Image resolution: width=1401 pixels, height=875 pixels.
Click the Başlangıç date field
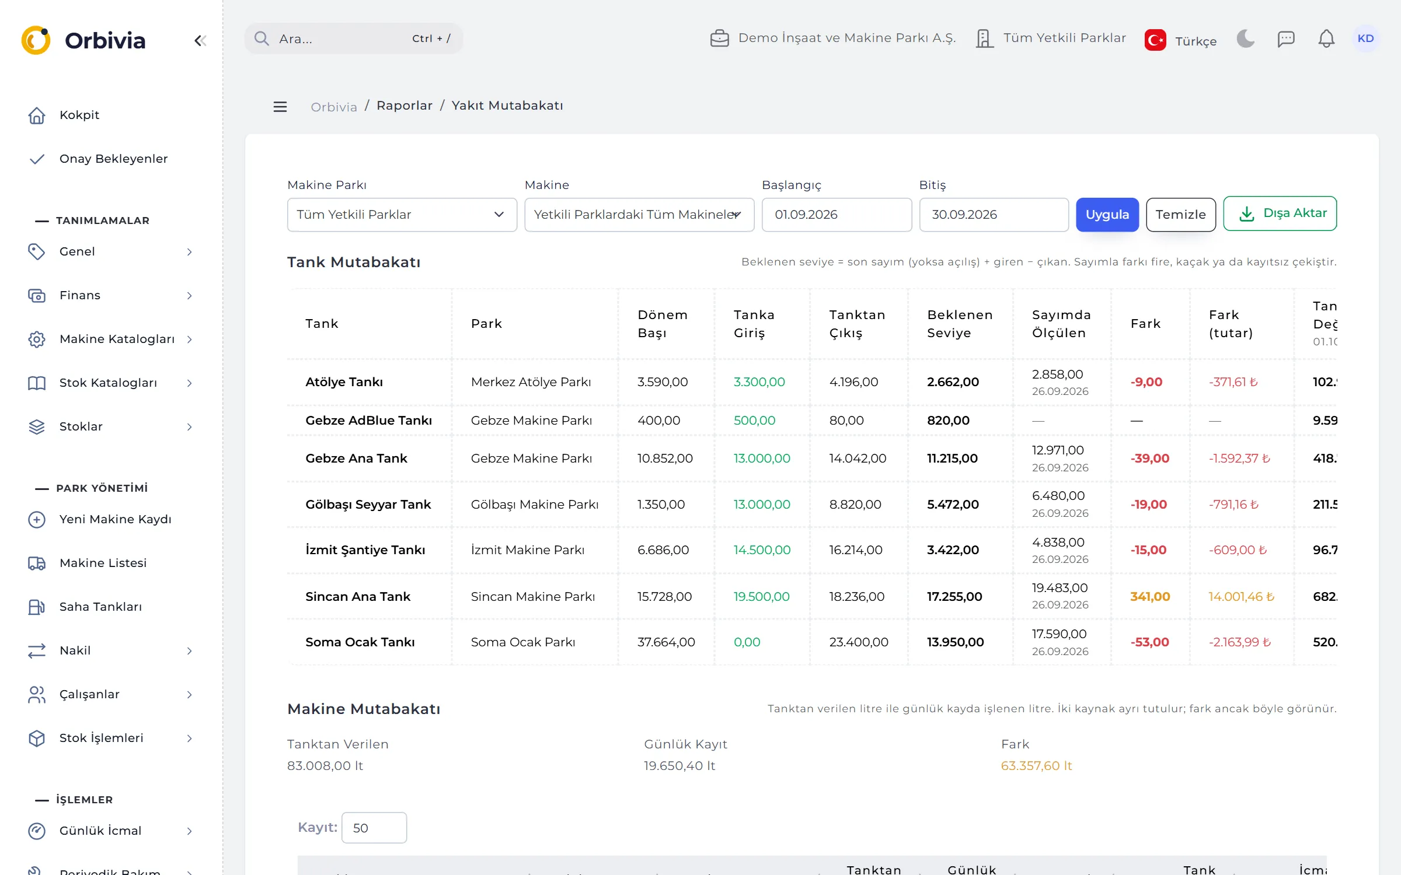837,215
